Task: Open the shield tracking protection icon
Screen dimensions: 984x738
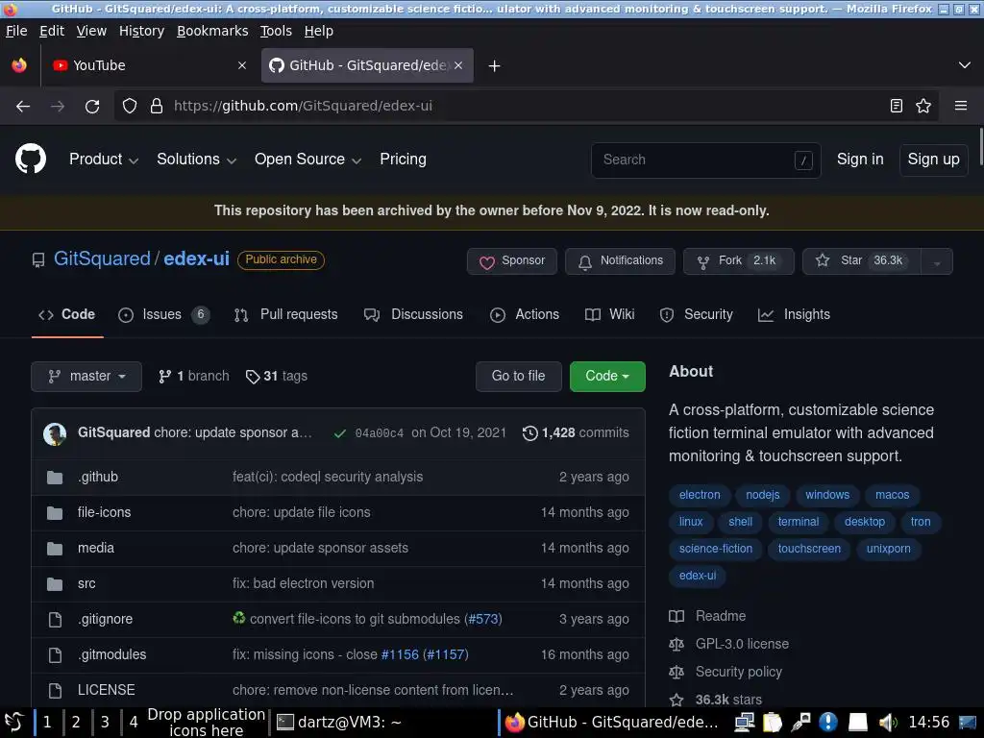Action: click(x=130, y=106)
